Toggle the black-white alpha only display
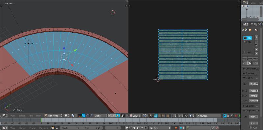 (232, 116)
